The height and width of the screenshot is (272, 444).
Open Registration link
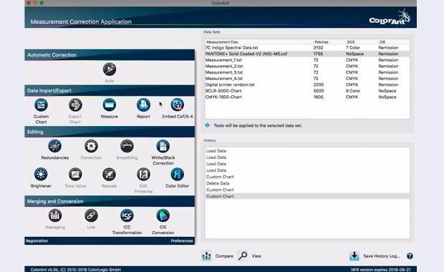click(37, 241)
